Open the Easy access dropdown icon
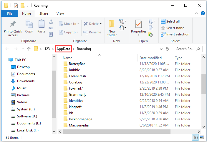This screenshot has width=207, height=142. pos(123,28)
